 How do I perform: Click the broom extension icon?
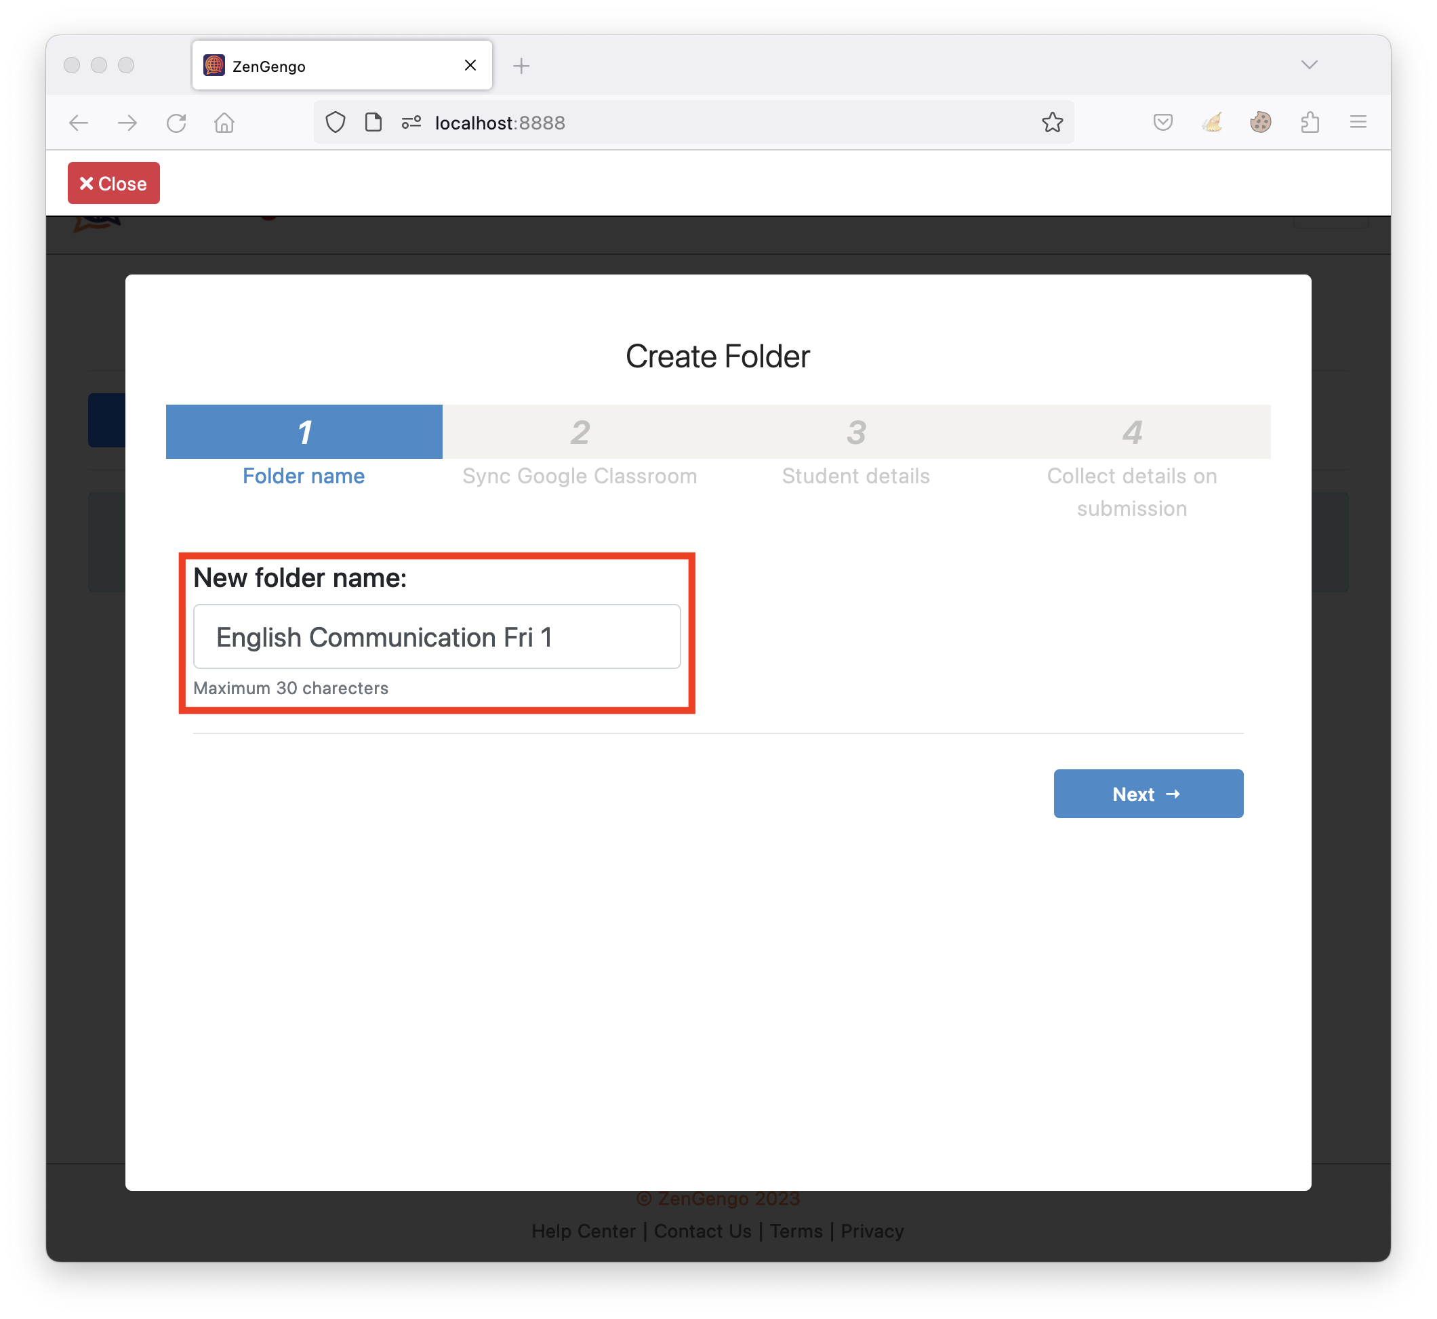pyautogui.click(x=1212, y=123)
